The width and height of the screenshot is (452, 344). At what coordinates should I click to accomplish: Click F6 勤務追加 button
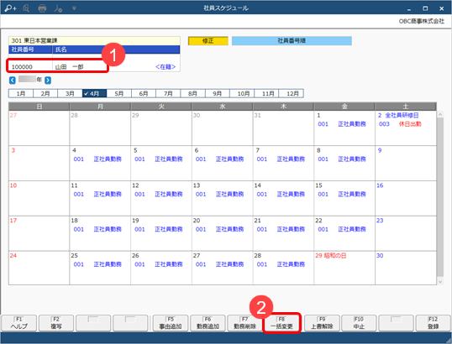tap(208, 323)
